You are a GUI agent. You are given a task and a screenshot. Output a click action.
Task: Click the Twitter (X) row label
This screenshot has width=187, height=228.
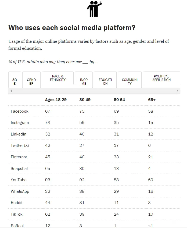pos(20,145)
